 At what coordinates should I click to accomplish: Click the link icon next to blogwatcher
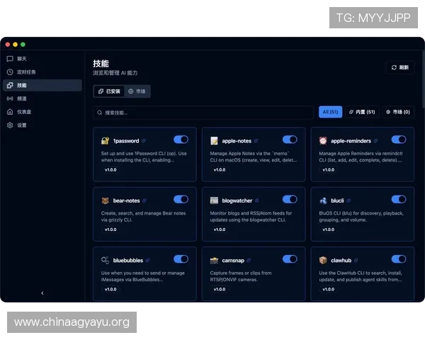point(256,200)
